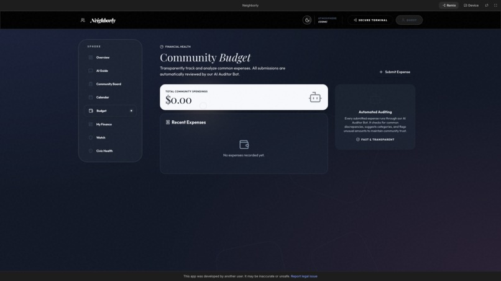Click the people icon beside Neighborly
Image resolution: width=501 pixels, height=281 pixels.
(x=83, y=20)
